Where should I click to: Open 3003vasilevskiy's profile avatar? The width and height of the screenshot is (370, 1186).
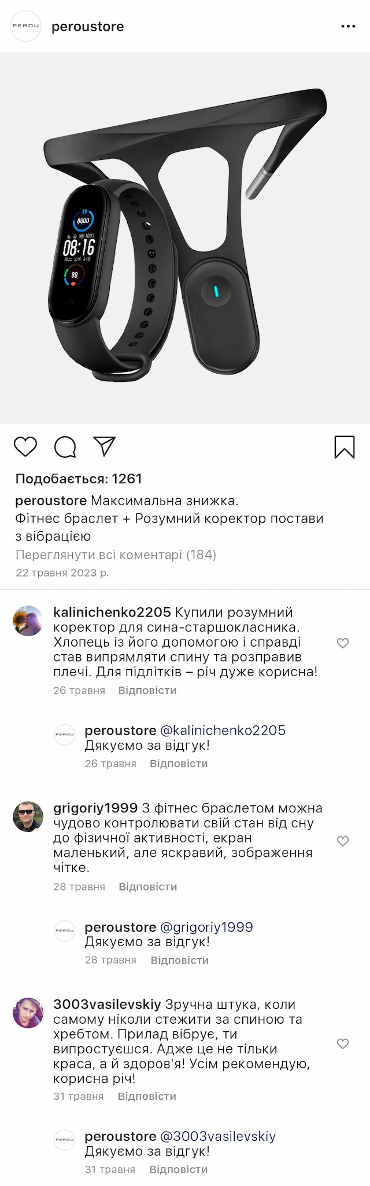[x=28, y=1013]
